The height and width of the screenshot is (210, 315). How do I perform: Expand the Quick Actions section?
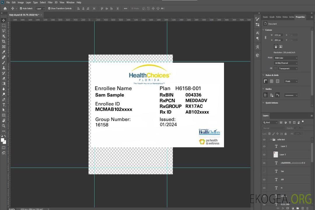[x=264, y=103]
